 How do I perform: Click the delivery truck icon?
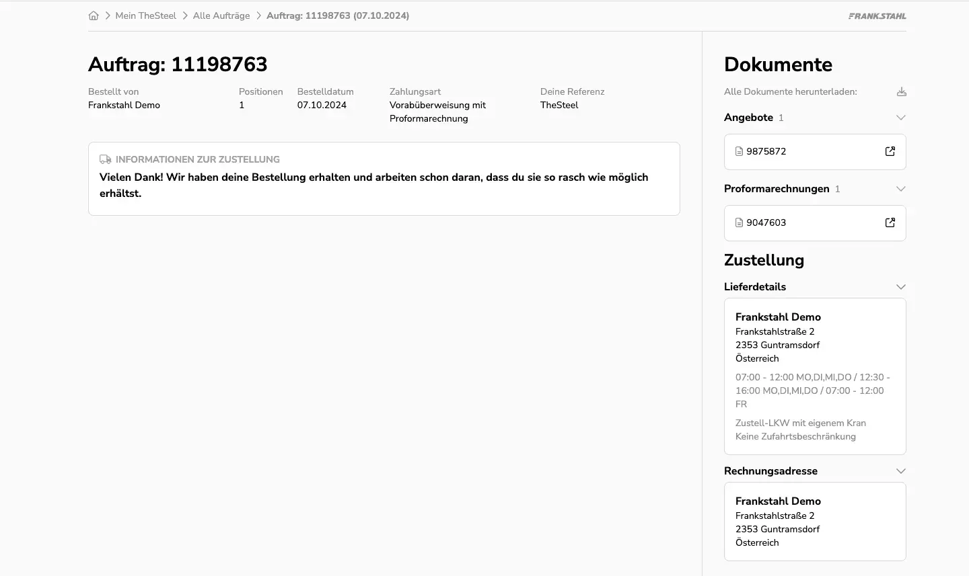pyautogui.click(x=106, y=159)
